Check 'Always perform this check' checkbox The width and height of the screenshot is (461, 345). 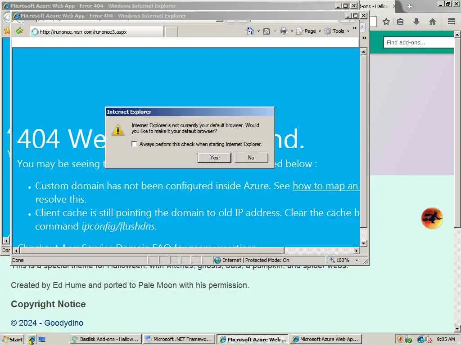click(x=134, y=144)
